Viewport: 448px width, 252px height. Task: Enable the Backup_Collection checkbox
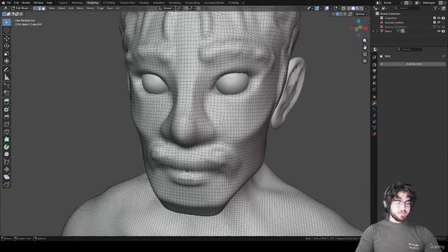click(x=435, y=26)
